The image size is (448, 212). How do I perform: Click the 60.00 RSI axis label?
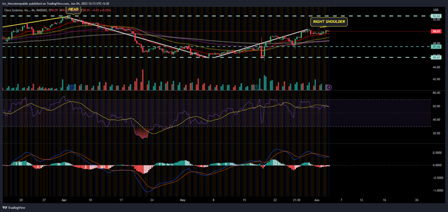point(436,106)
